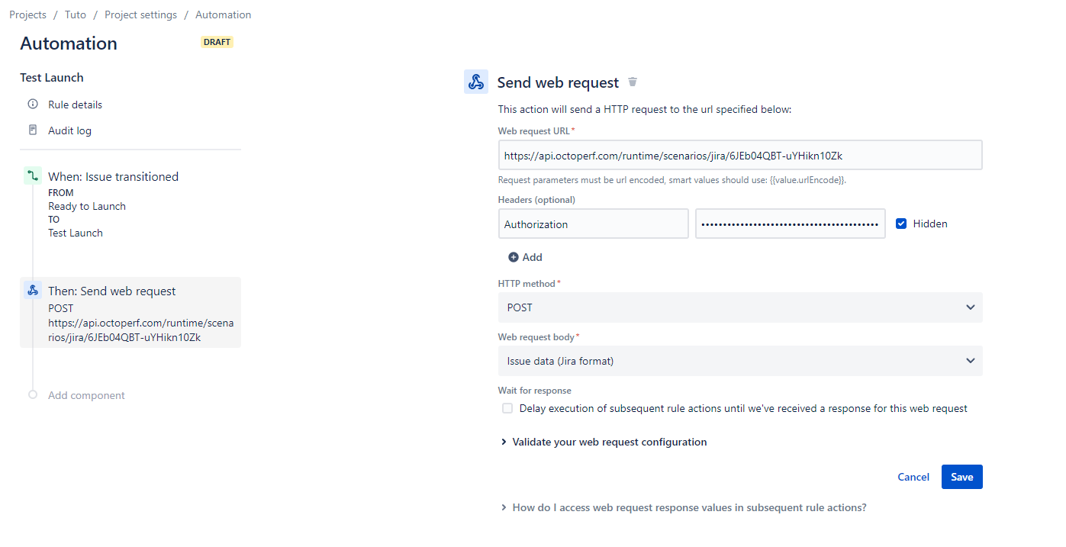Click the Web request URL input field
The width and height of the screenshot is (1066, 547).
point(739,154)
